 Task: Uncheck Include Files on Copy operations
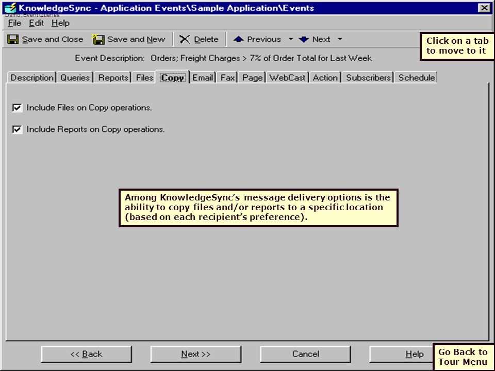(x=17, y=108)
